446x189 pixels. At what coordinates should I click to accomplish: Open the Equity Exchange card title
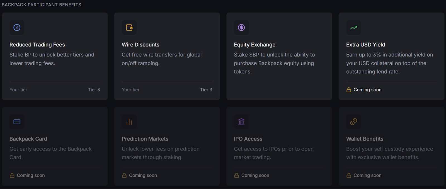(254, 45)
